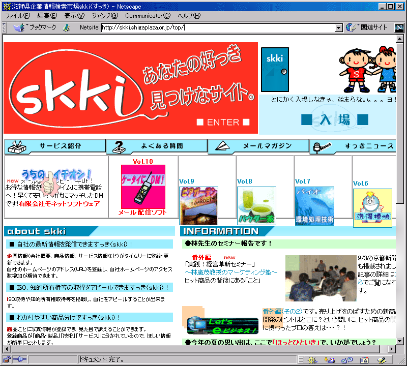Open Address Book from component bar
This screenshot has height=366, width=407.
[364, 360]
